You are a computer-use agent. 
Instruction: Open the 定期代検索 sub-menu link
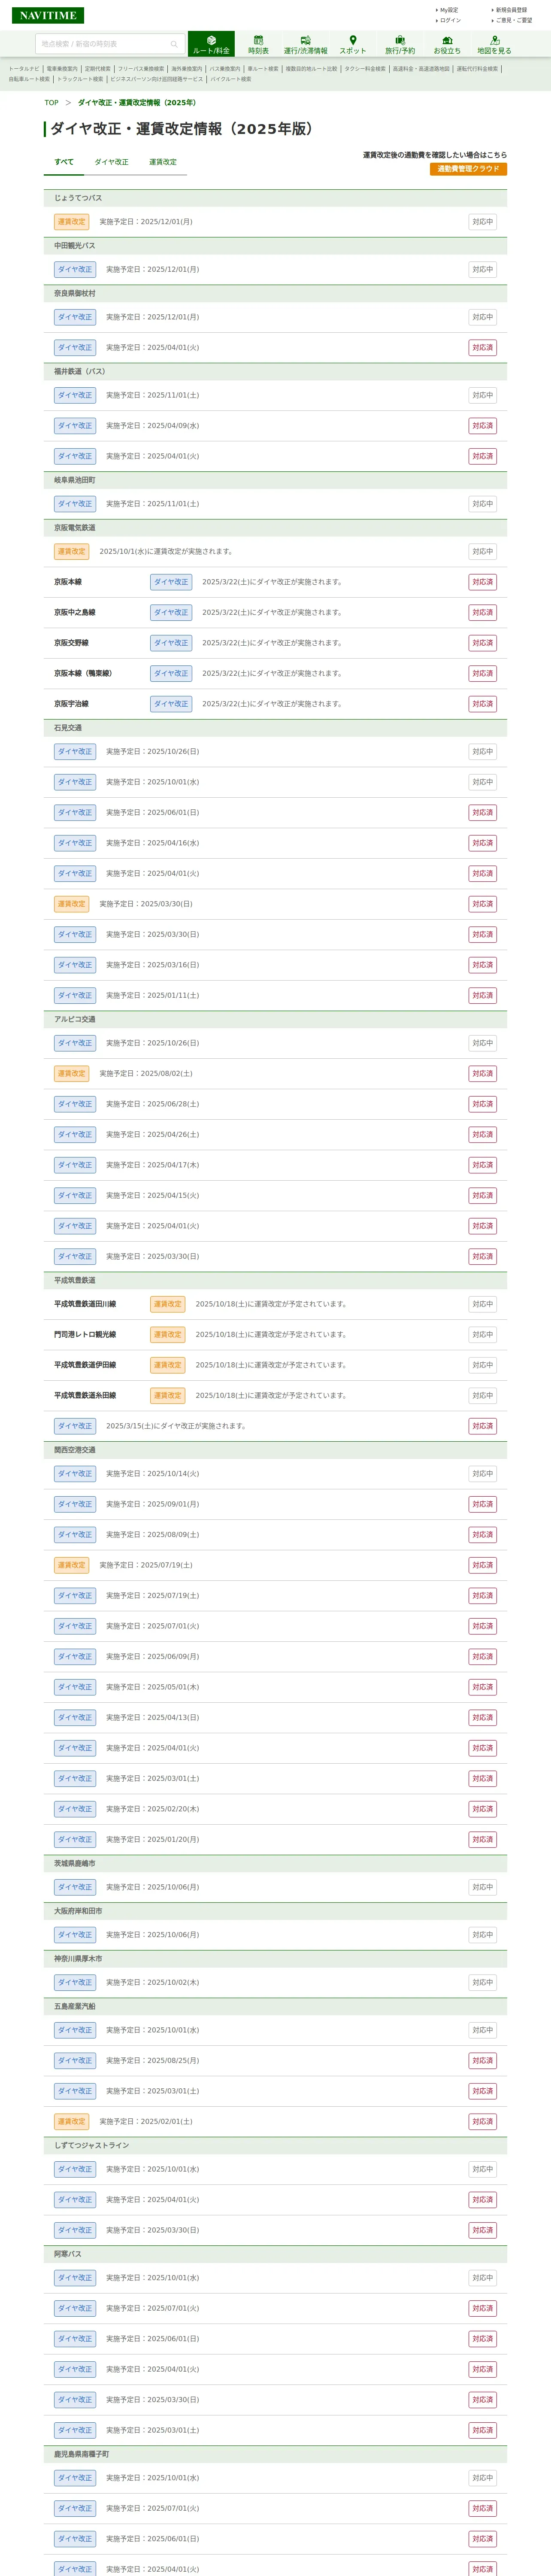click(98, 69)
